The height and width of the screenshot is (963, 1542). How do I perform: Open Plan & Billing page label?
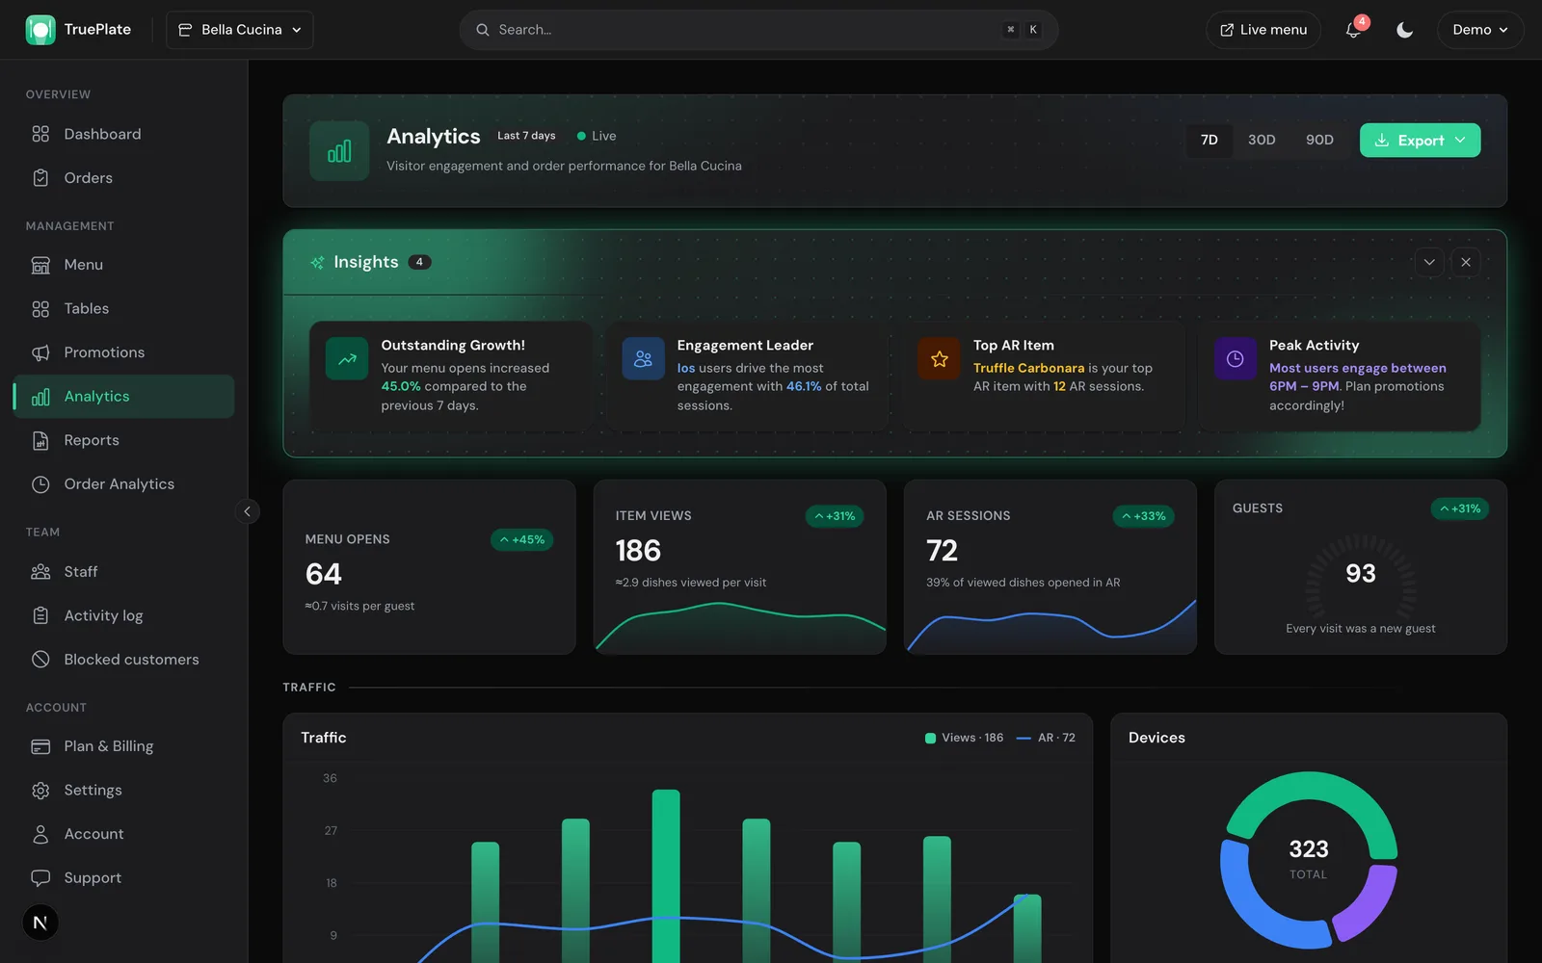coord(109,746)
